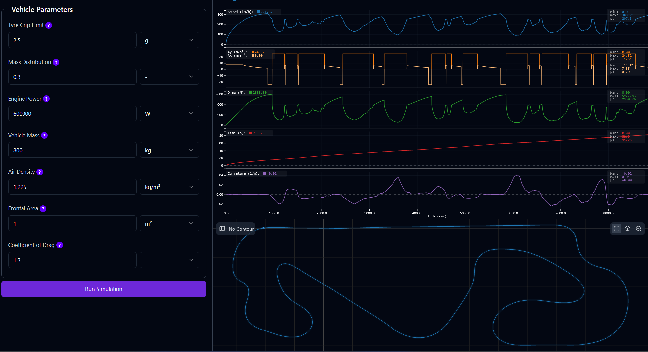Open the Engine Power help icon
Screen dimensions: 648x352
coord(46,99)
